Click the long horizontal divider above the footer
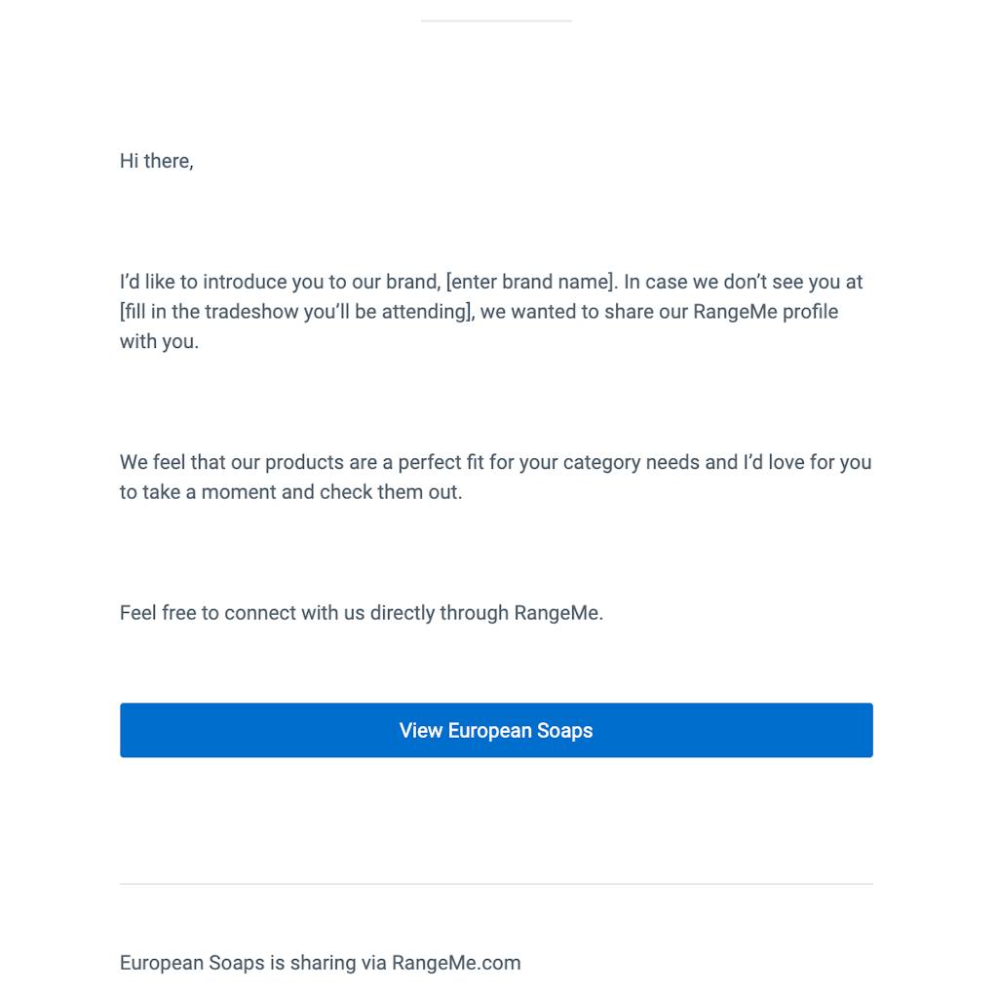 point(496,884)
